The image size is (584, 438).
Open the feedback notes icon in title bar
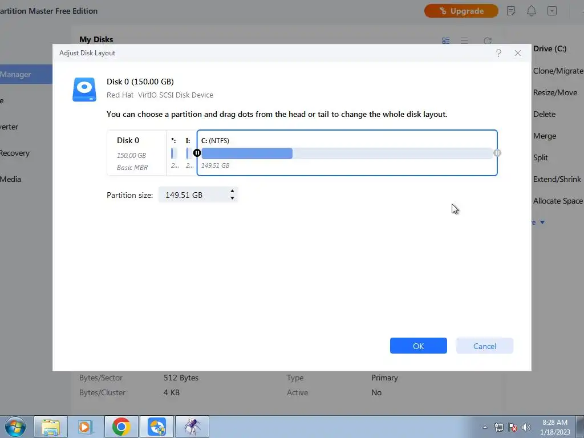pyautogui.click(x=512, y=11)
